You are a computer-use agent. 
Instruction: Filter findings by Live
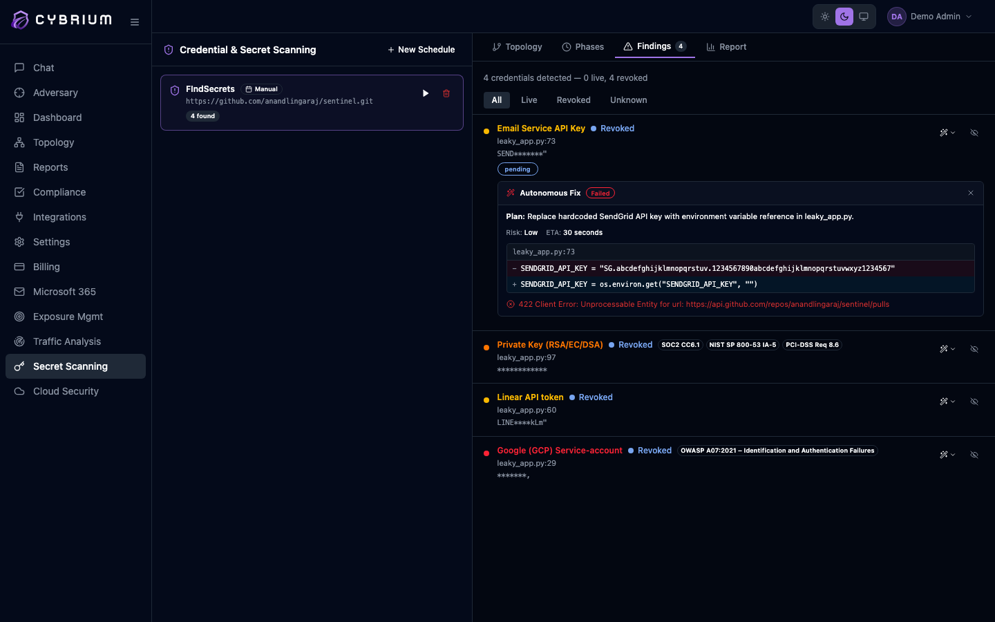tap(529, 100)
